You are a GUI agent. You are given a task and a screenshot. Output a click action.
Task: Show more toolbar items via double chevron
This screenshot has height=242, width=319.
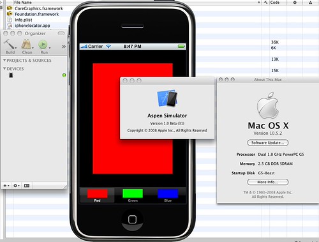coord(64,47)
